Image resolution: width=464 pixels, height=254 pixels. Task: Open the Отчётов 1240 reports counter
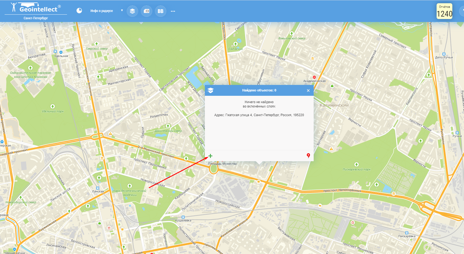coord(444,11)
